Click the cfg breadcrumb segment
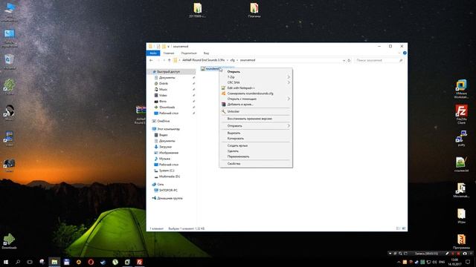The width and height of the screenshot is (476, 267). coord(232,60)
